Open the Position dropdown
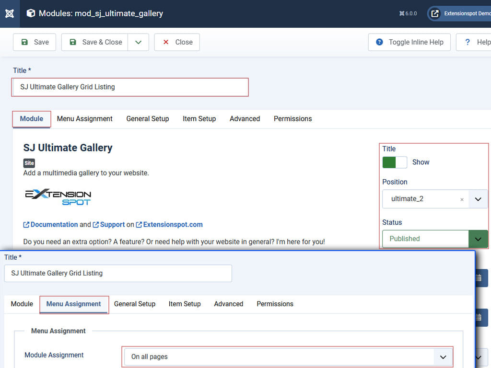This screenshot has height=368, width=491. 478,199
